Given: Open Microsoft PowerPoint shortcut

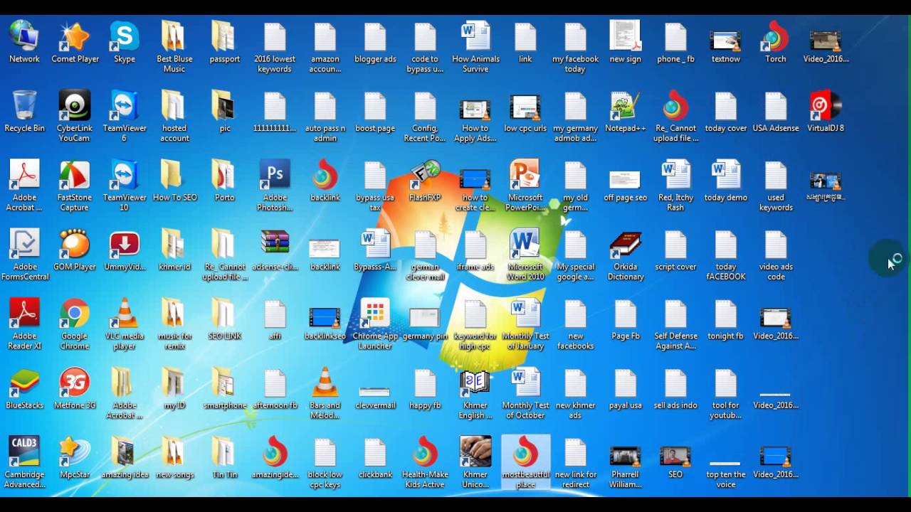Looking at the screenshot, I should tap(525, 186).
